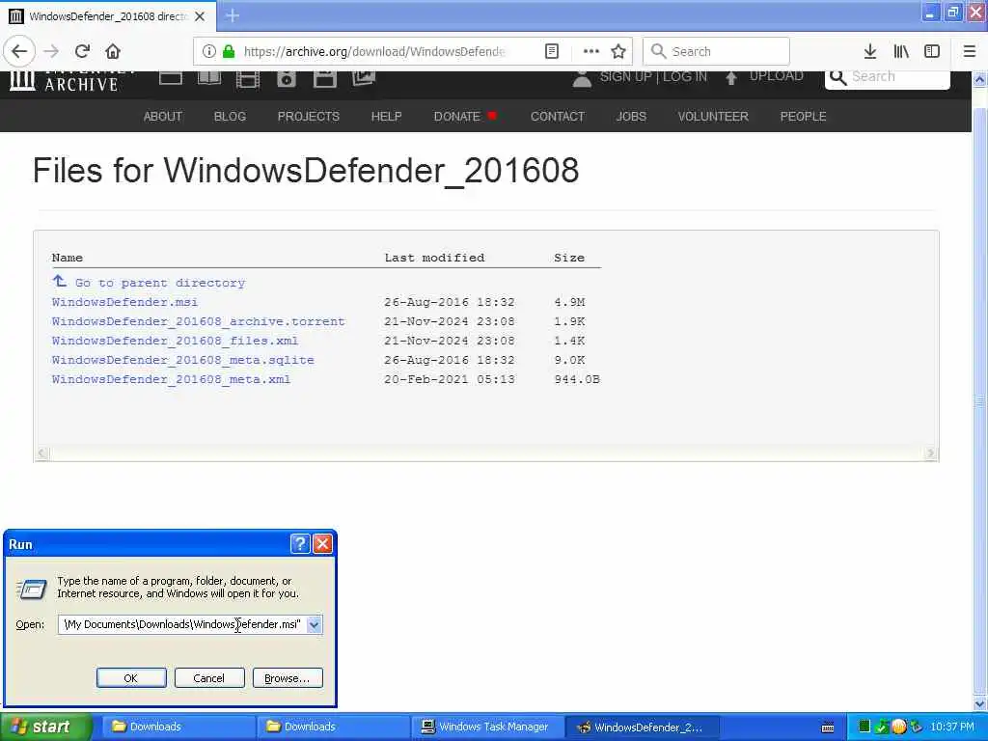Show site information icon in address bar
Viewport: 988px width, 741px height.
[208, 52]
